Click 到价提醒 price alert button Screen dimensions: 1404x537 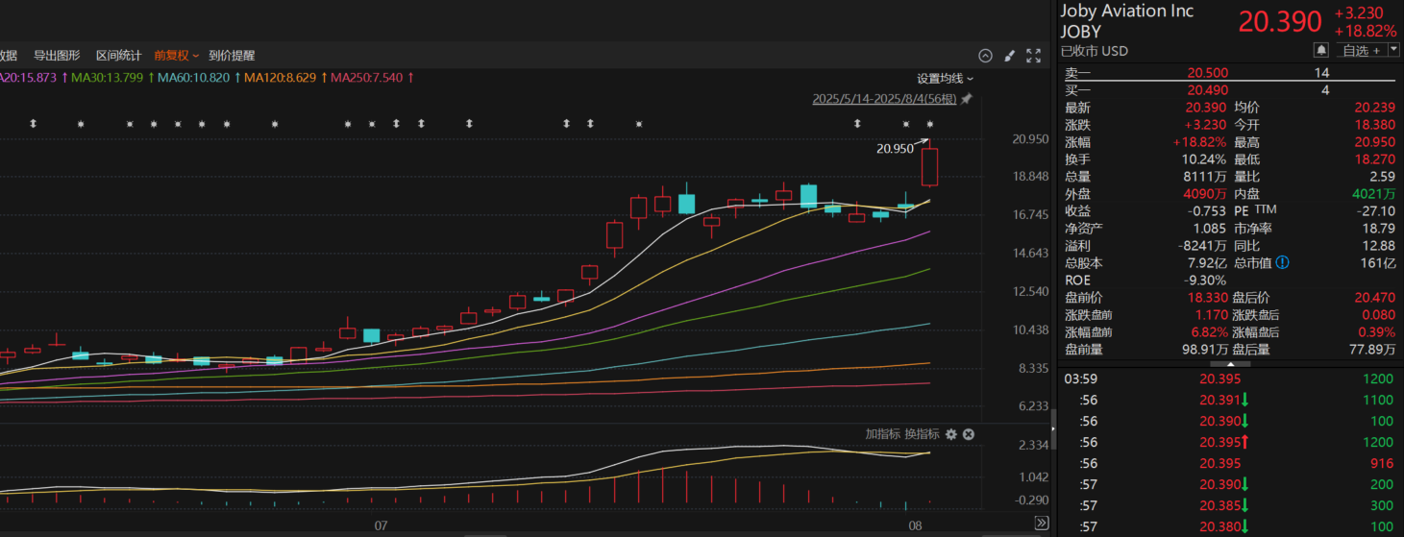[x=232, y=56]
